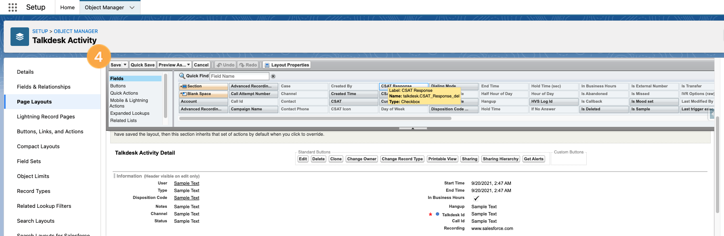This screenshot has height=236, width=724.
Task: Open the App Launcher grid icon
Action: (13, 7)
